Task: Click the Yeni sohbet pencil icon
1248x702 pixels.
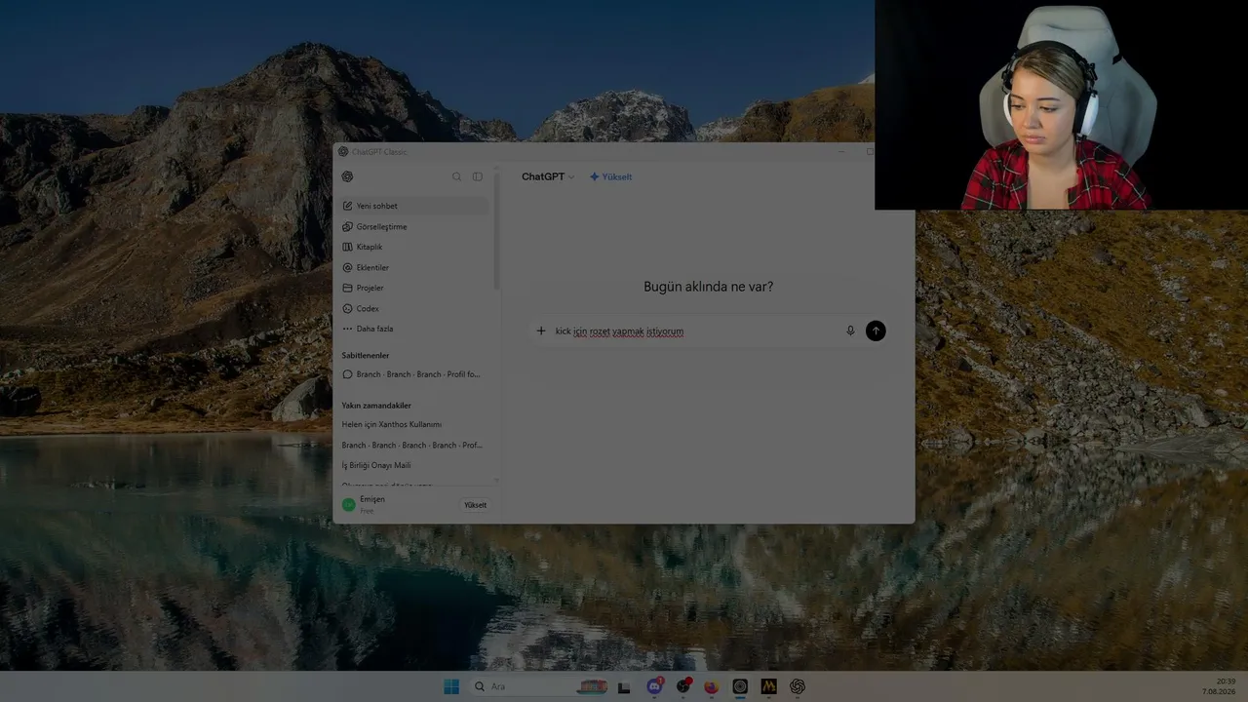Action: coord(347,206)
